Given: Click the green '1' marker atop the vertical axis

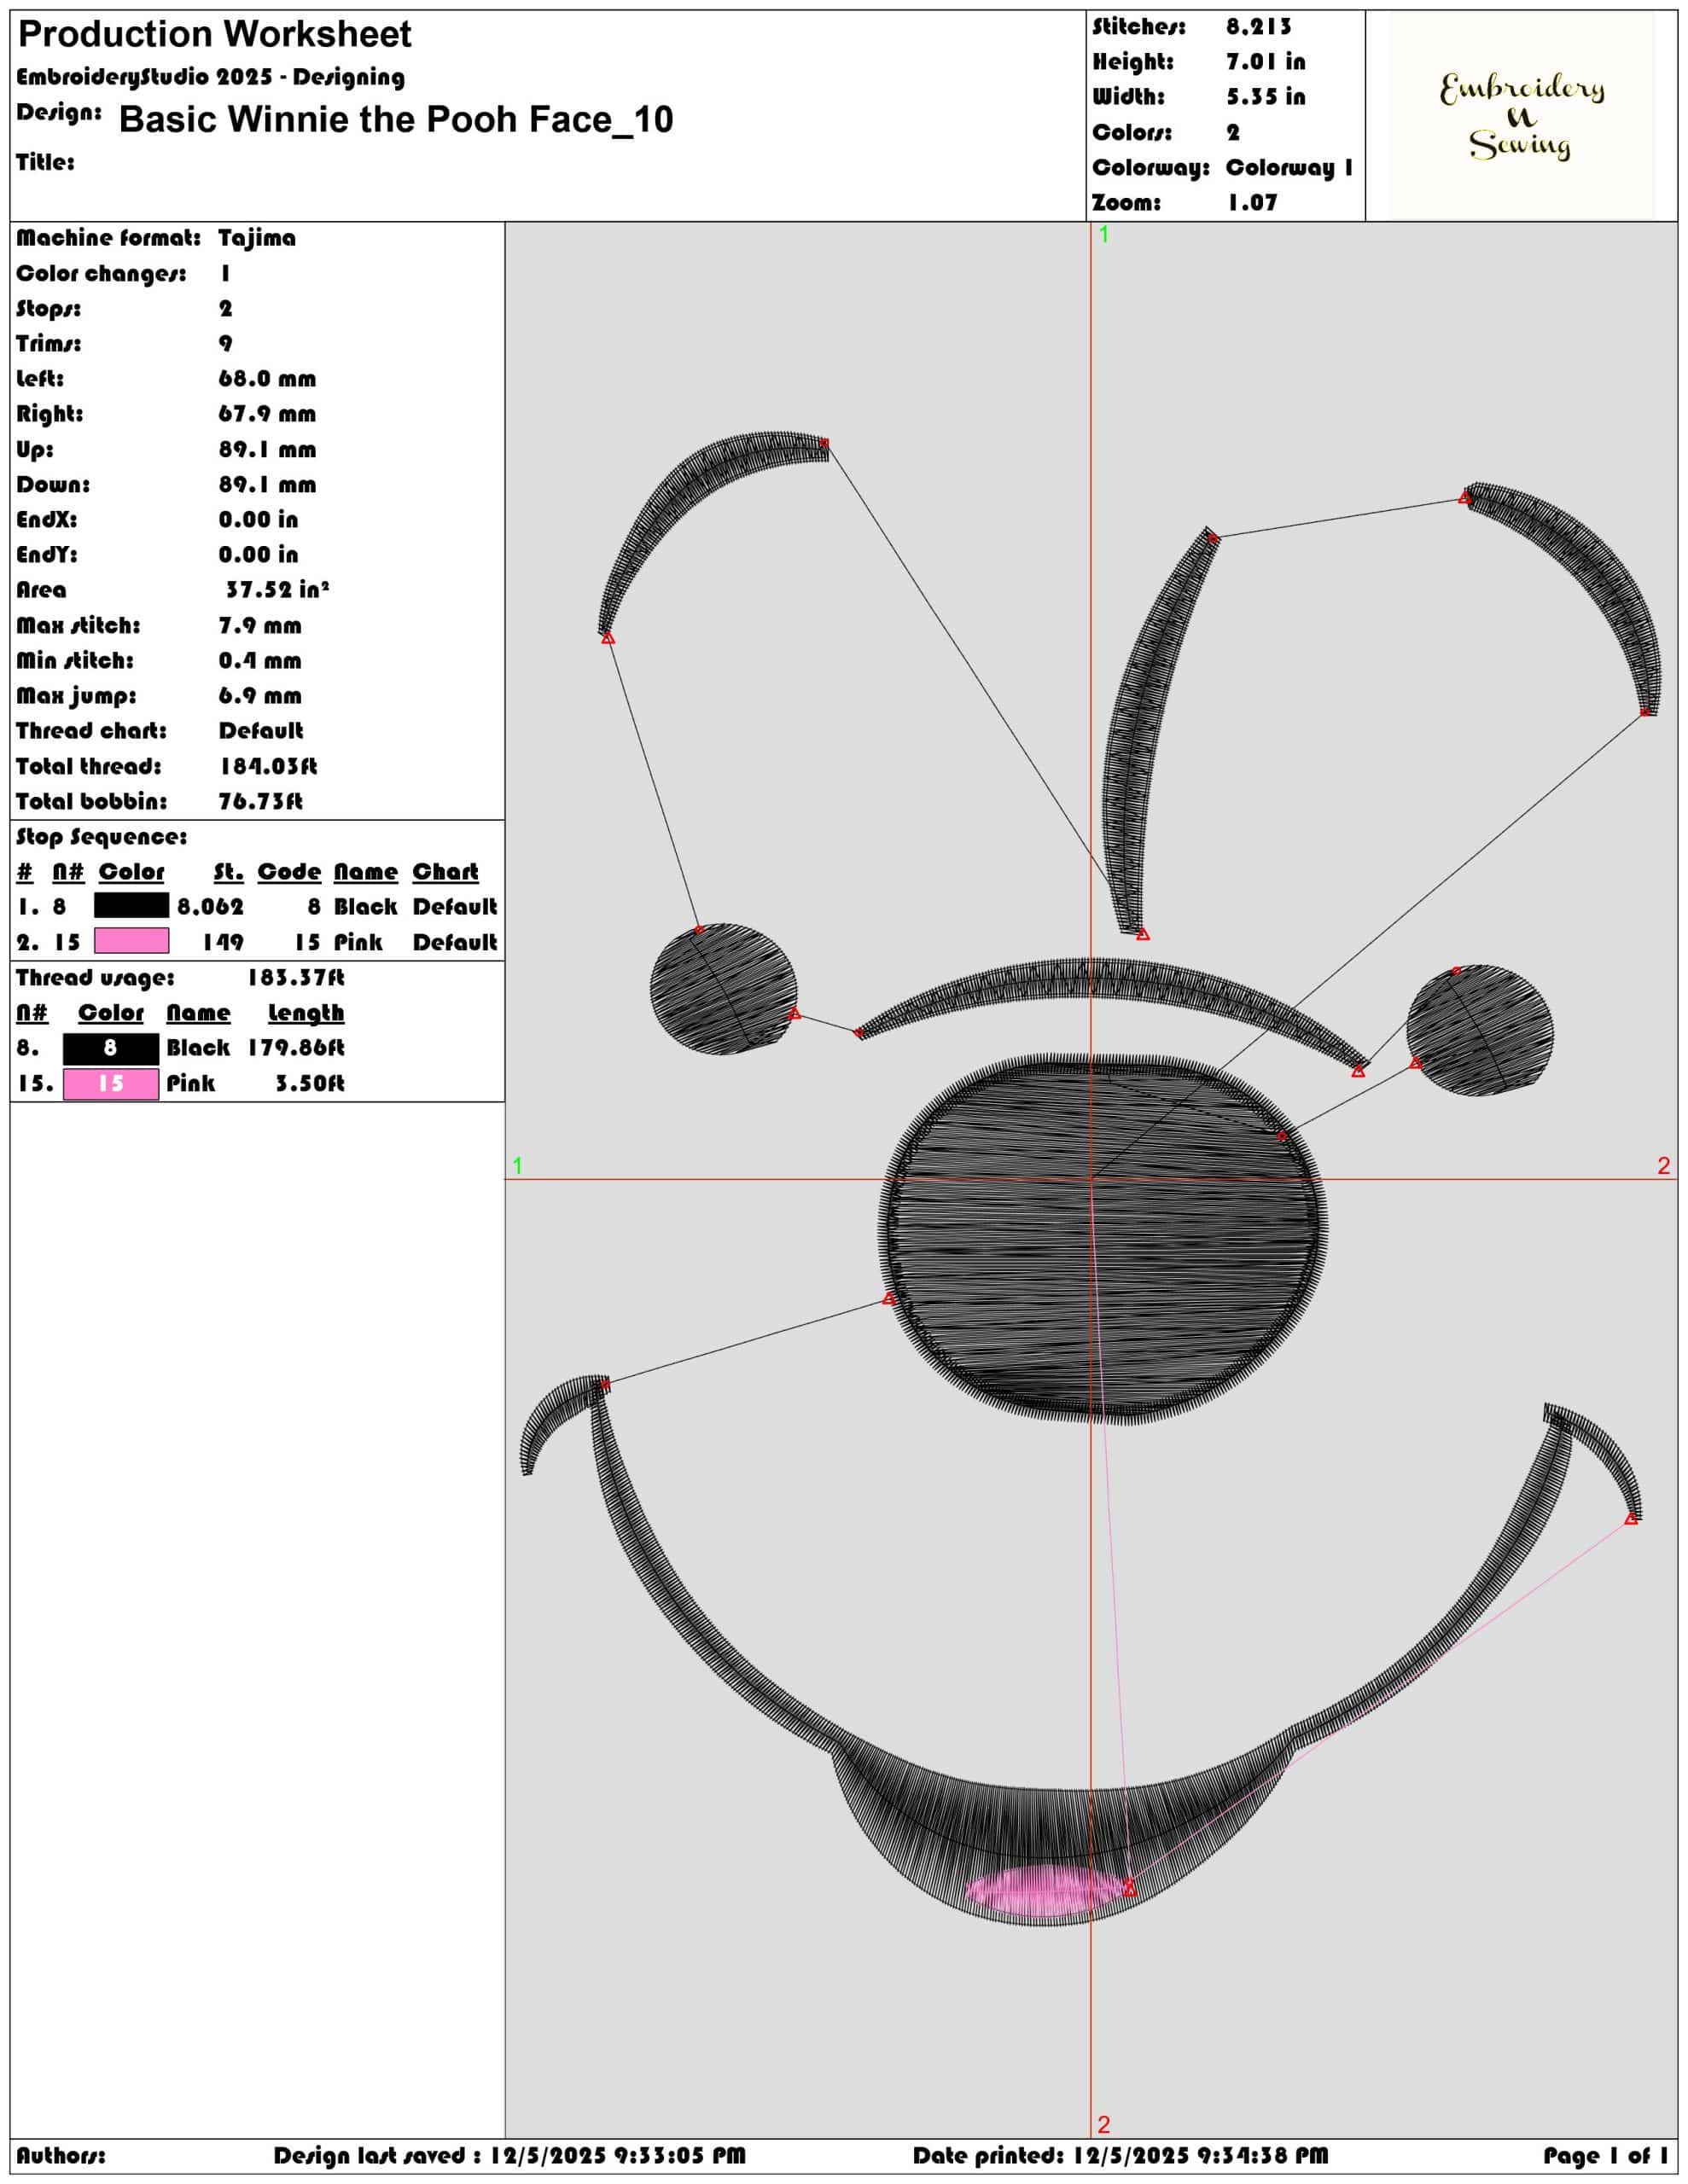Looking at the screenshot, I should (x=1103, y=234).
